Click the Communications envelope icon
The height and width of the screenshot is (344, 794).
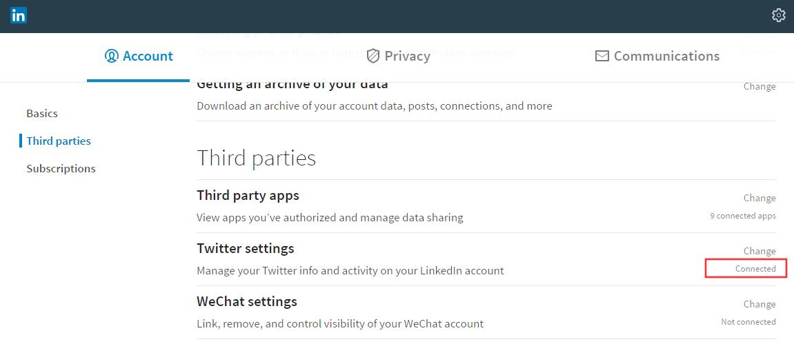click(x=602, y=56)
